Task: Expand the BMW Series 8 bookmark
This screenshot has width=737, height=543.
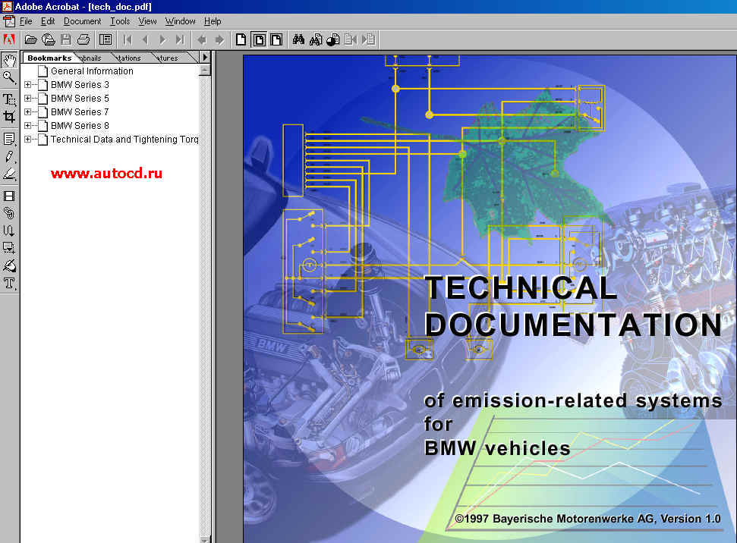Action: [28, 125]
